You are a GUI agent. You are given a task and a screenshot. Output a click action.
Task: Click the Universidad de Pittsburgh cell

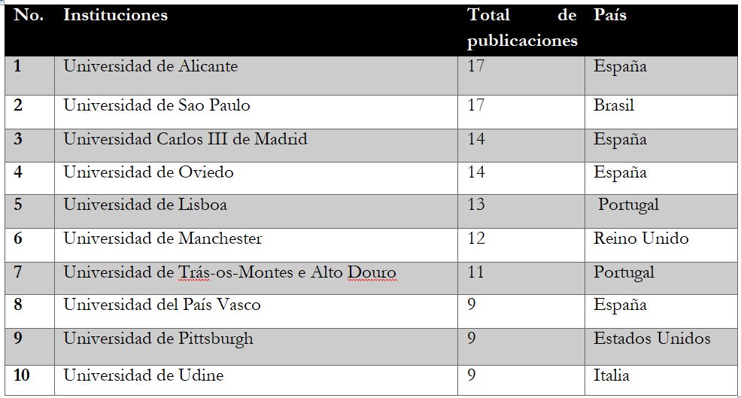[x=256, y=347]
